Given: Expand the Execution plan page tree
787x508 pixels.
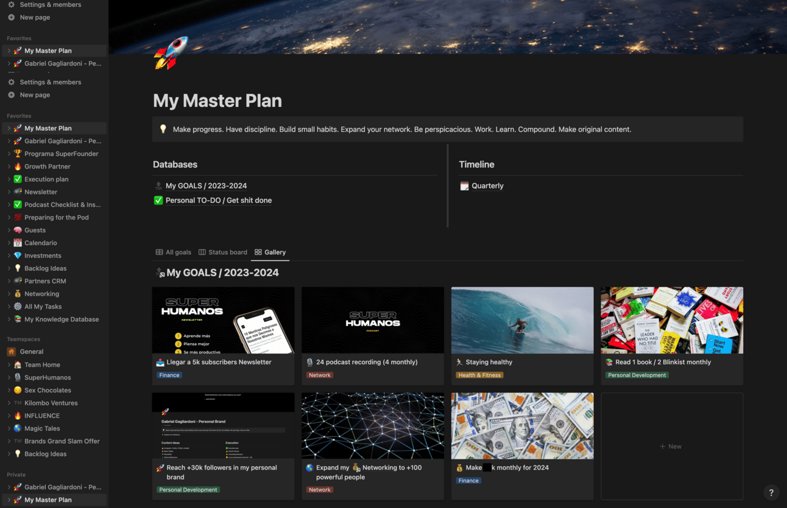Looking at the screenshot, I should coord(9,179).
